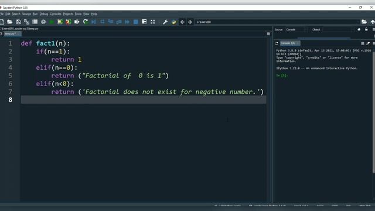The image size is (375, 211).
Task: Open the Search menu
Action: click(x=16, y=14)
